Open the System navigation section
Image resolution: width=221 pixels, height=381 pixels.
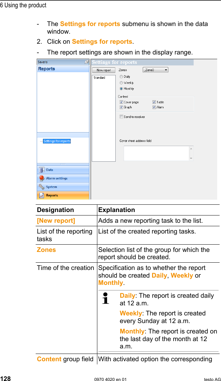tap(63, 187)
